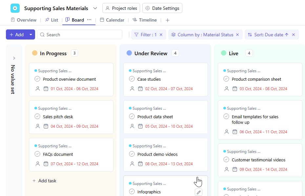Click calendar icon on Sales pitch desk card
Screen dimensions: 305x196
coord(46,126)
